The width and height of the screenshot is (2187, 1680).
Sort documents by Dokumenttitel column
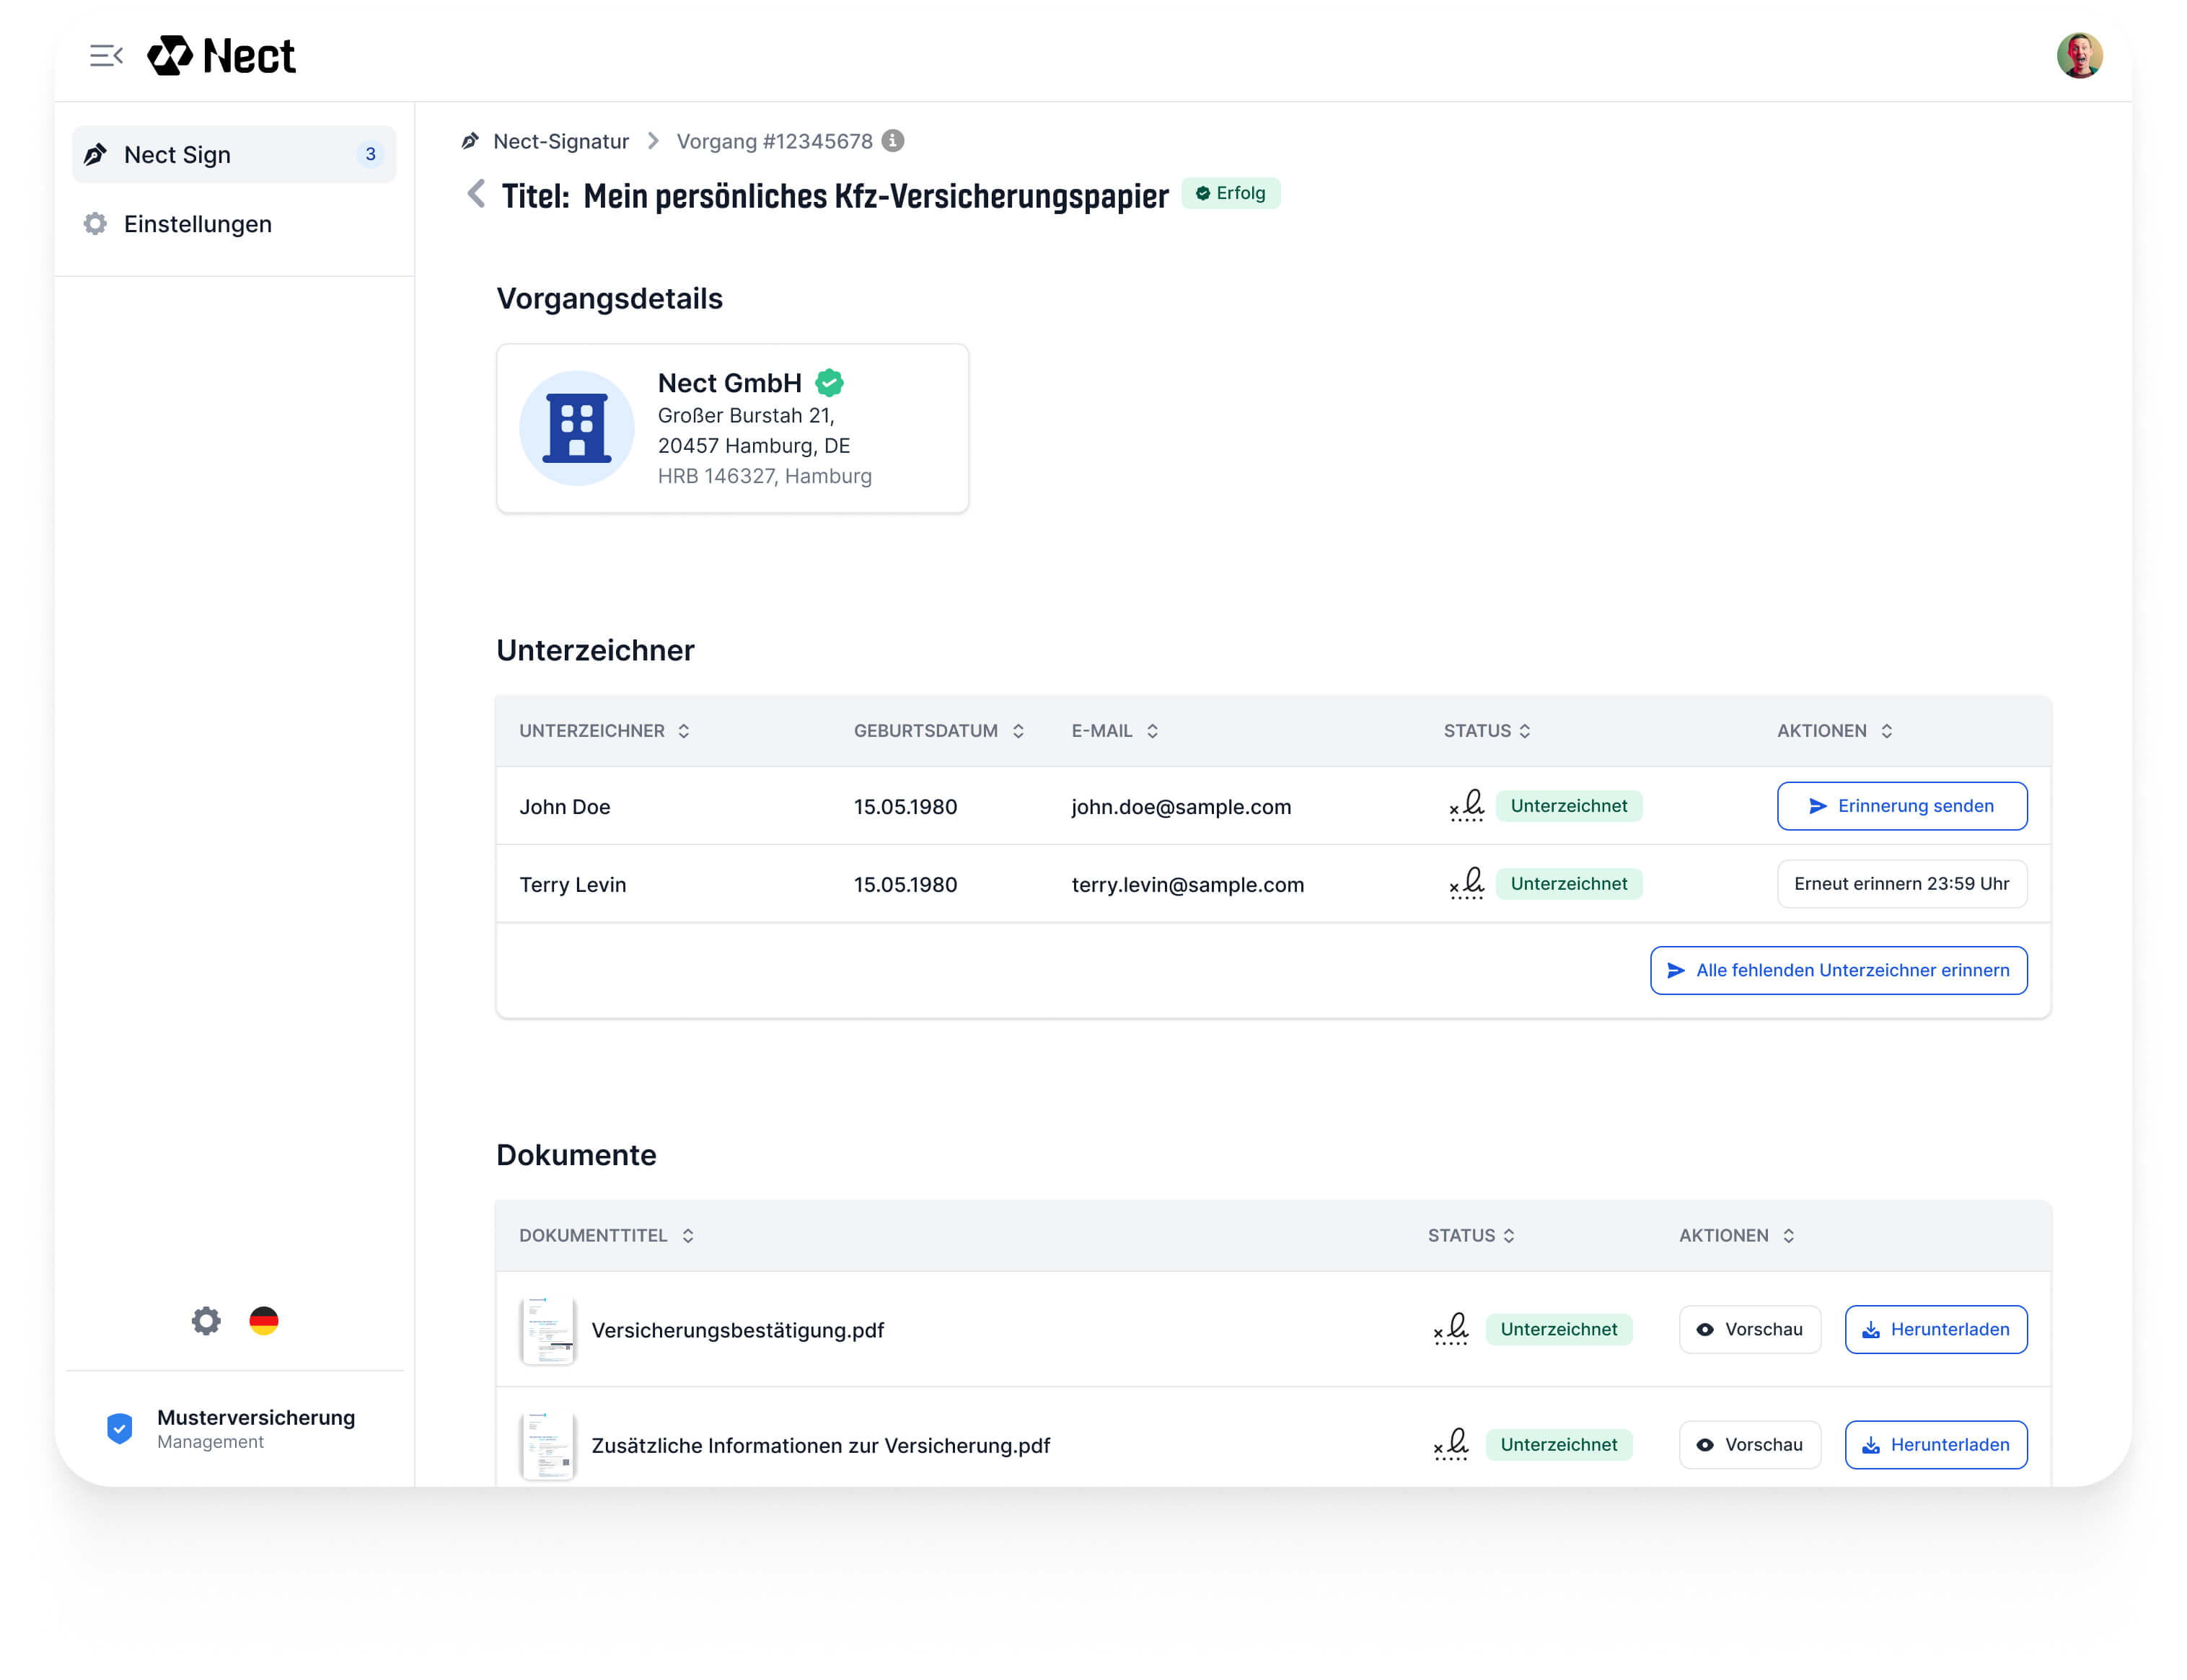click(687, 1236)
